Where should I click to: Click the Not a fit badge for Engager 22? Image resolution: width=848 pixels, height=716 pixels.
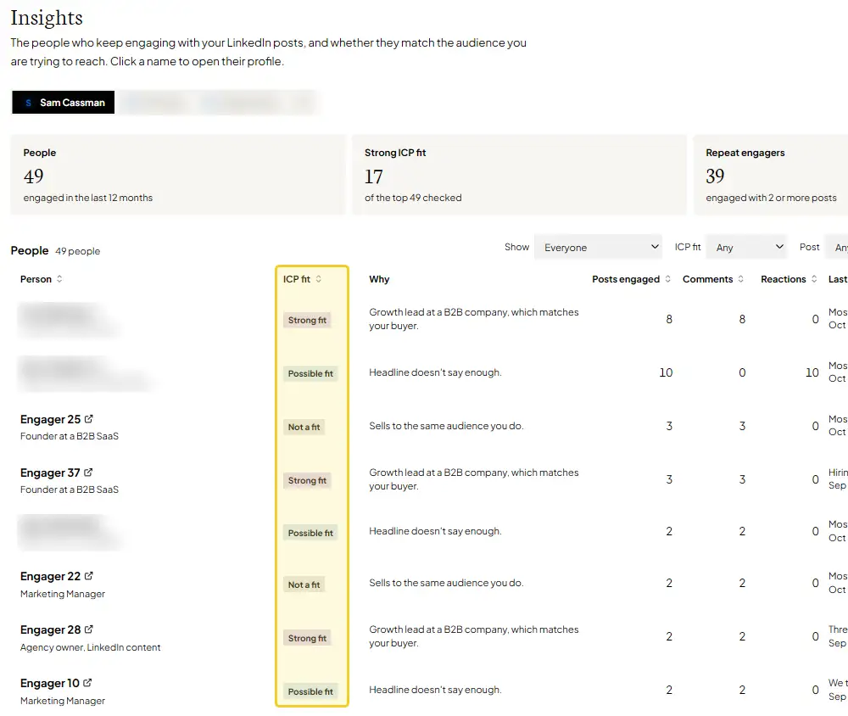pos(304,585)
